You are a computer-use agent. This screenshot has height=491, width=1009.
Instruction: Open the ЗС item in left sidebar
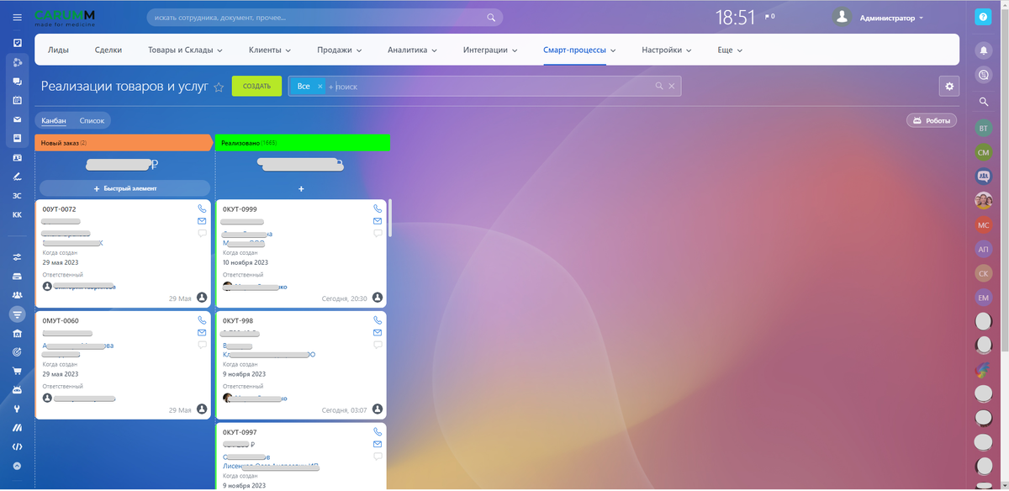pyautogui.click(x=18, y=196)
